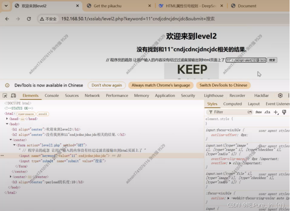This screenshot has height=211, width=290.
Task: Open the Application panel tab
Action: tap(165, 96)
